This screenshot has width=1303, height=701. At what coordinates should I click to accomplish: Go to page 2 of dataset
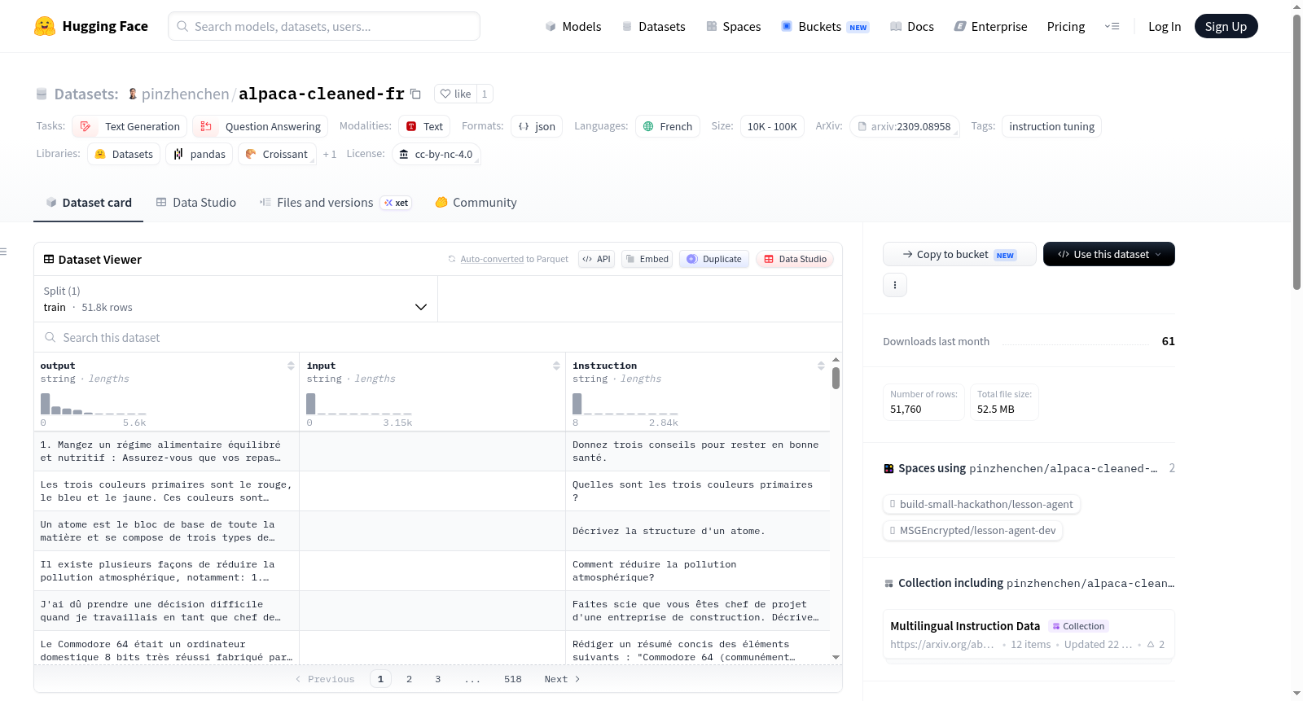pos(409,679)
